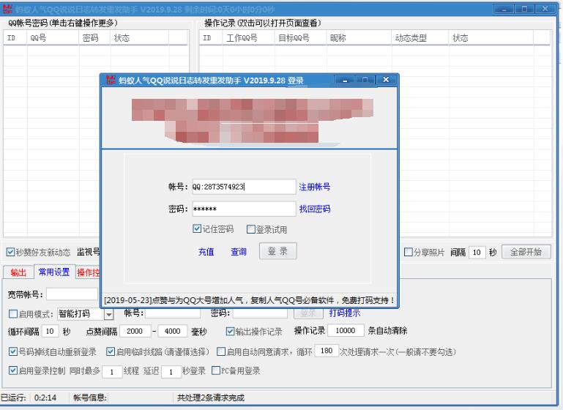
Task: Click the 状态 column header in operation log
Action: point(491,38)
